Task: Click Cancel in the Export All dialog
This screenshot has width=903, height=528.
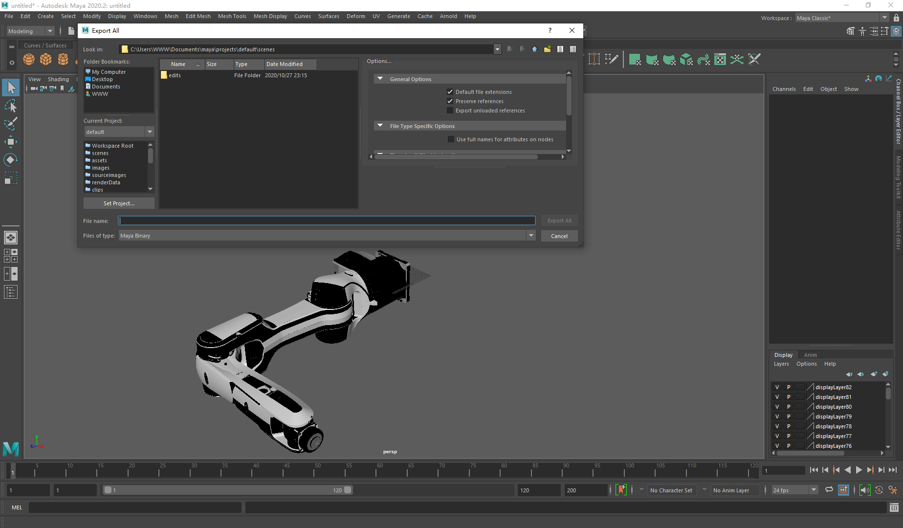Action: click(559, 236)
